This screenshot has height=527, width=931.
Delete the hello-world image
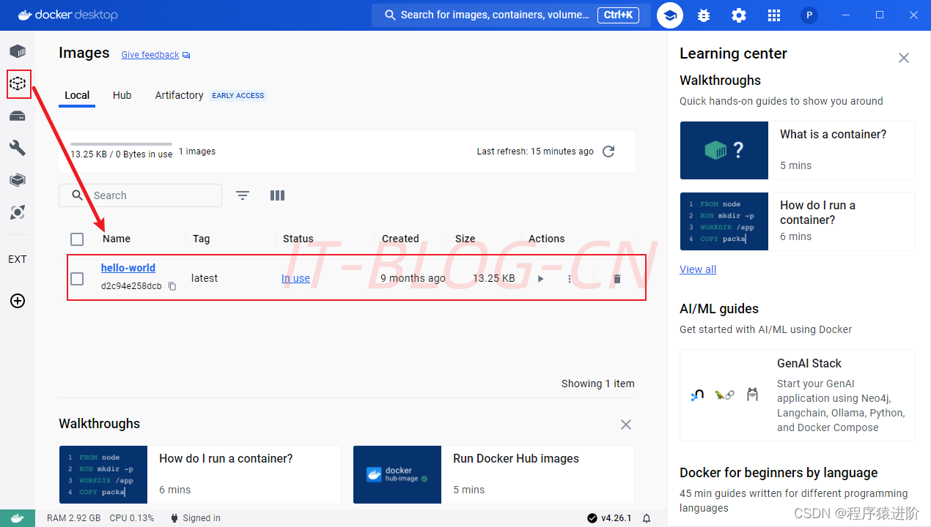(617, 279)
